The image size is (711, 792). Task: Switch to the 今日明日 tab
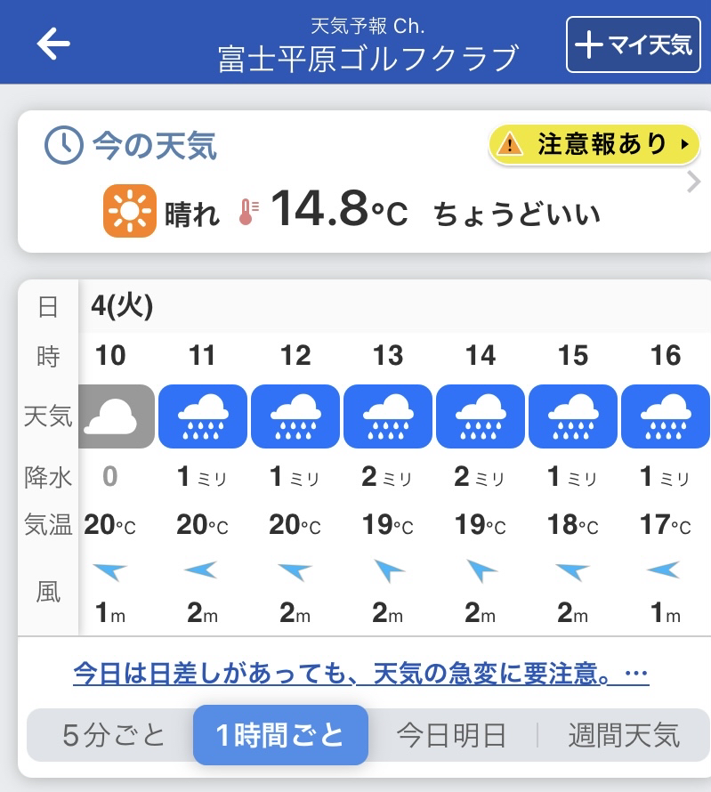[x=451, y=735]
